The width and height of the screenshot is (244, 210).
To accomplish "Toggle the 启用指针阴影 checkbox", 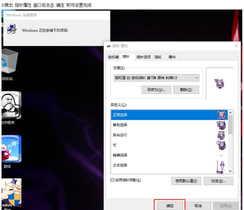I will point(112,180).
